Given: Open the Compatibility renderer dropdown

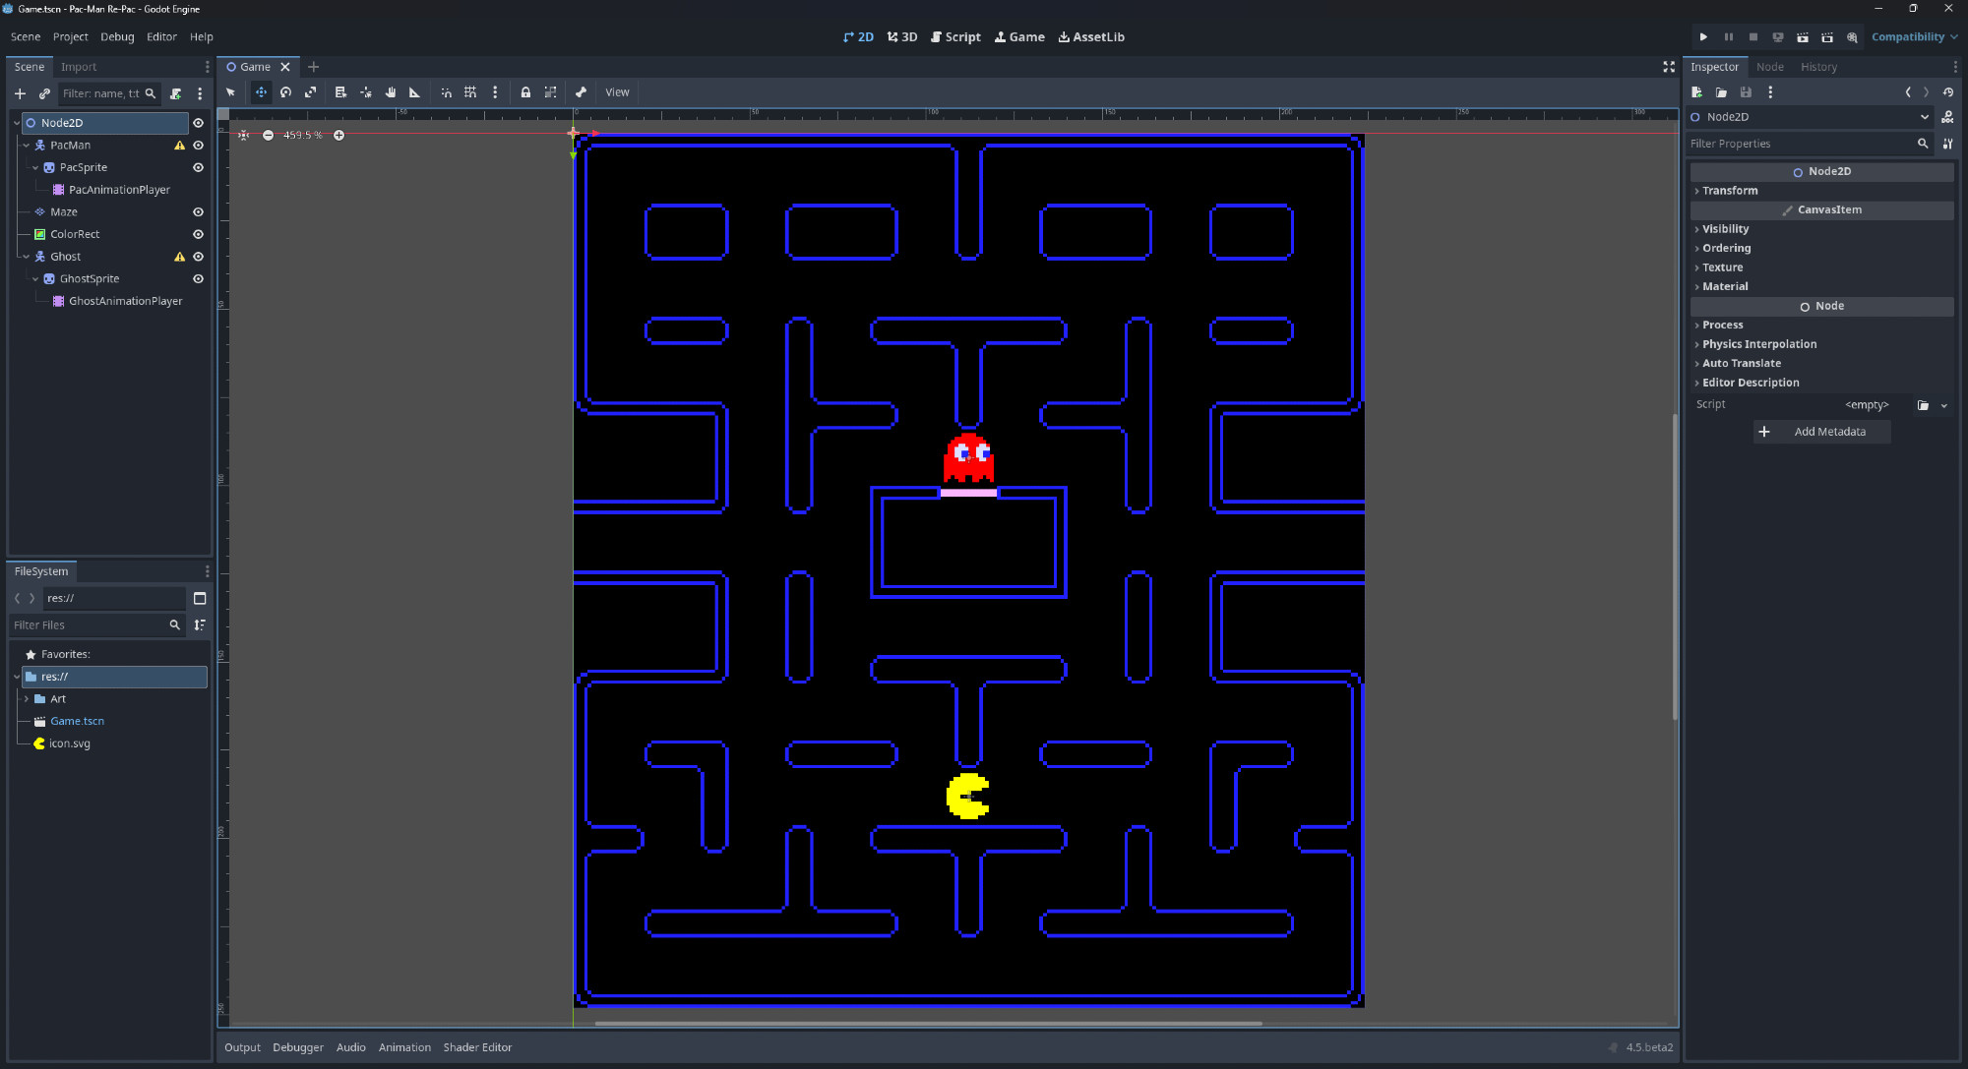Looking at the screenshot, I should click(1914, 37).
